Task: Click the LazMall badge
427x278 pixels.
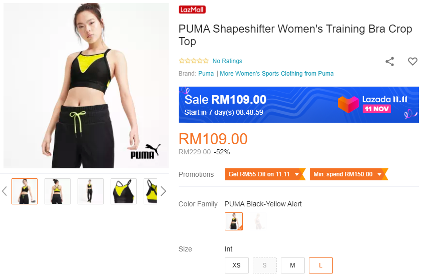Action: click(x=192, y=10)
